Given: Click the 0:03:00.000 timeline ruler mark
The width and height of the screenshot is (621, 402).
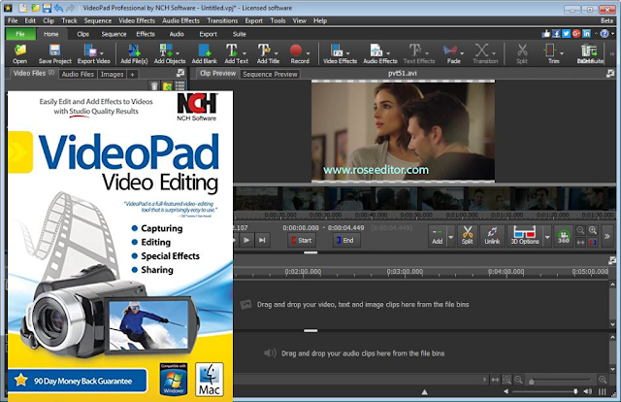Looking at the screenshot, I should tap(405, 272).
